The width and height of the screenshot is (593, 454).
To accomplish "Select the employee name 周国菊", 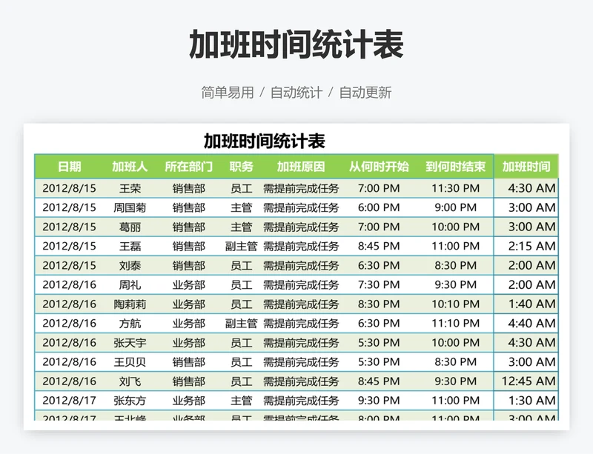I will (x=130, y=207).
